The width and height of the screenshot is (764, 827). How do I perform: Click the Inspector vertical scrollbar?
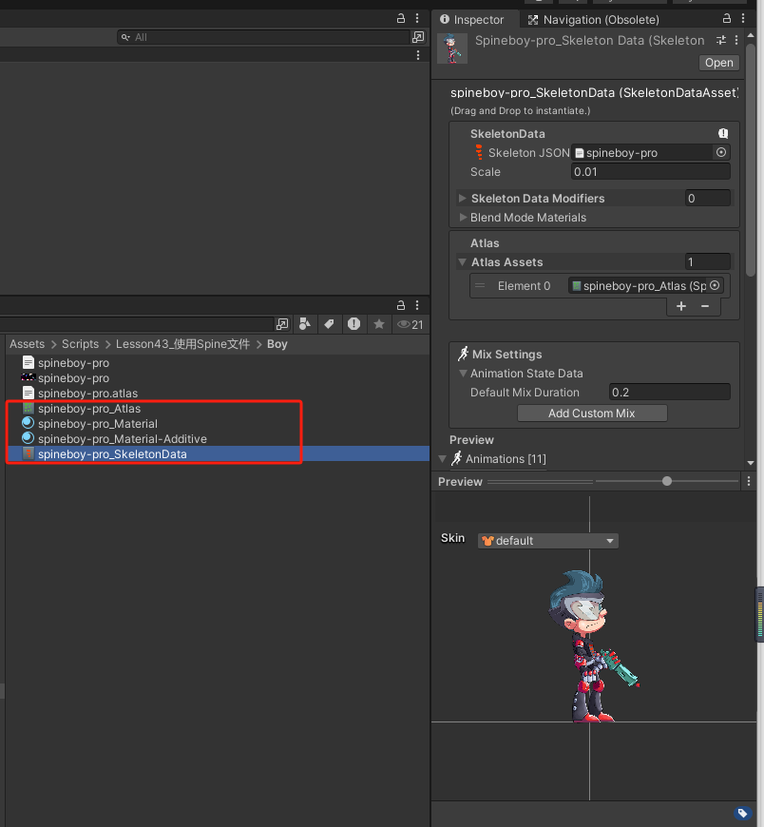[751, 158]
